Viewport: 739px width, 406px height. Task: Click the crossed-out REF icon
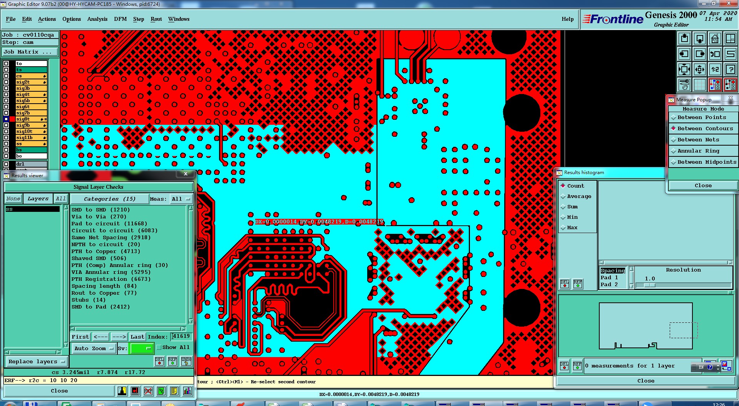pyautogui.click(x=148, y=391)
